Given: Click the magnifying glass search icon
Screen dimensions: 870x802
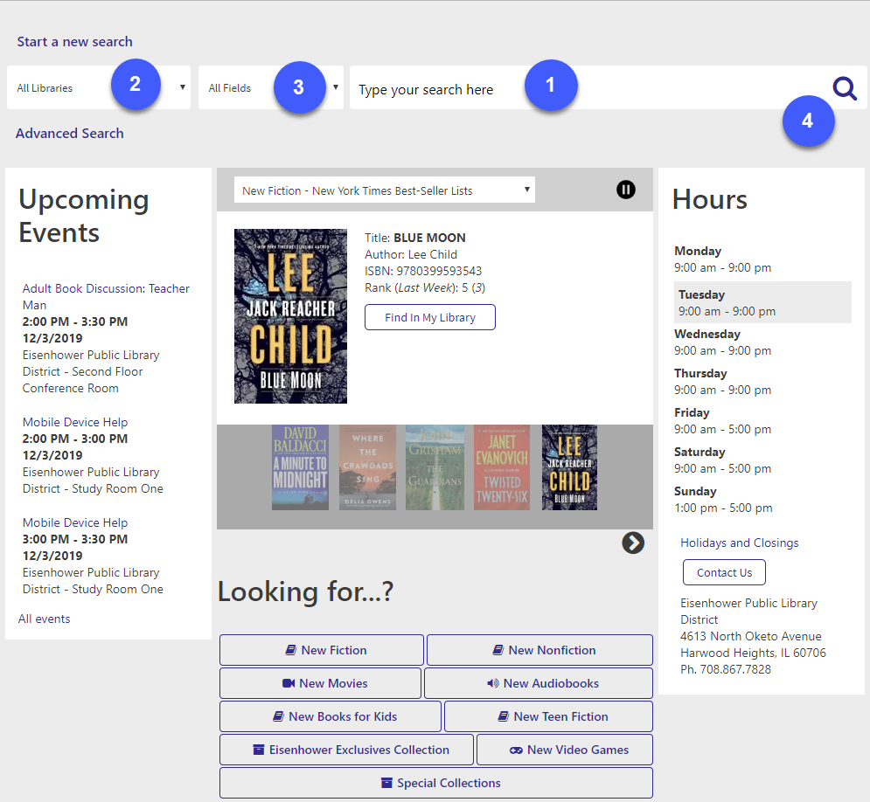Looking at the screenshot, I should coord(845,88).
